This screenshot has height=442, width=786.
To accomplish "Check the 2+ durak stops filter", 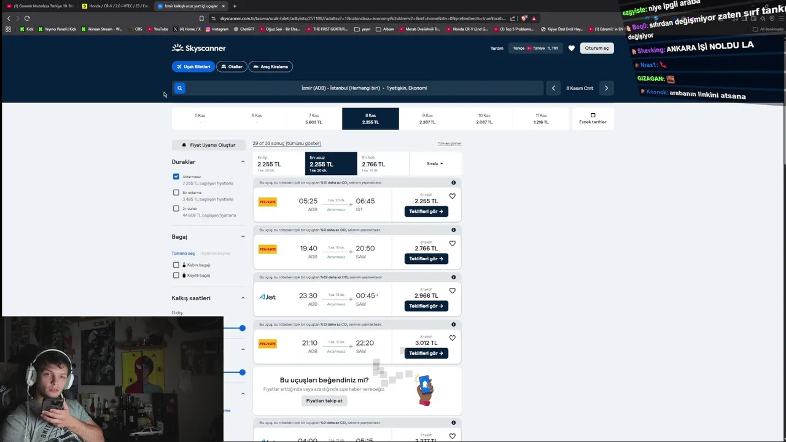I will pyautogui.click(x=176, y=209).
